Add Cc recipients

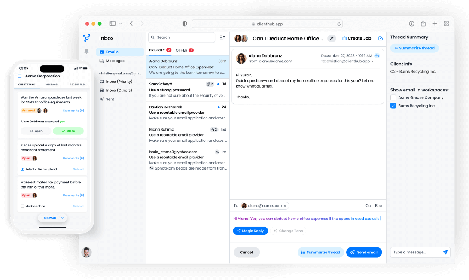click(x=368, y=206)
